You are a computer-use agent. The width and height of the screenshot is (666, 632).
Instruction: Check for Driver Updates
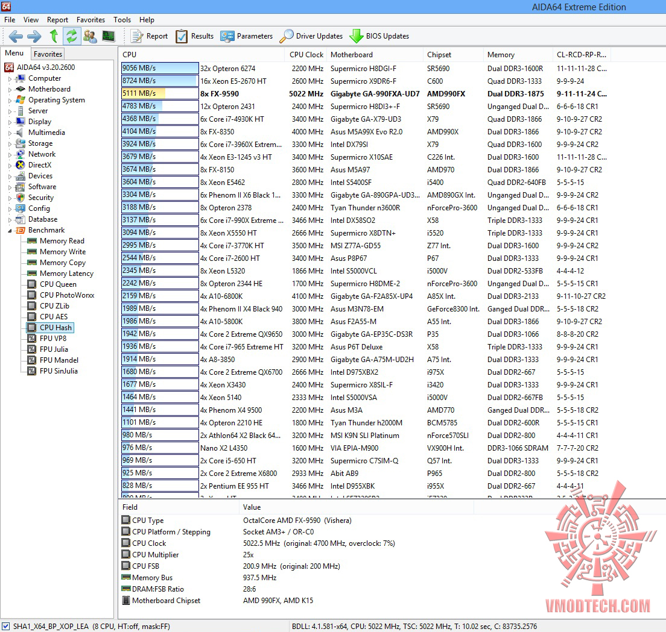point(311,36)
